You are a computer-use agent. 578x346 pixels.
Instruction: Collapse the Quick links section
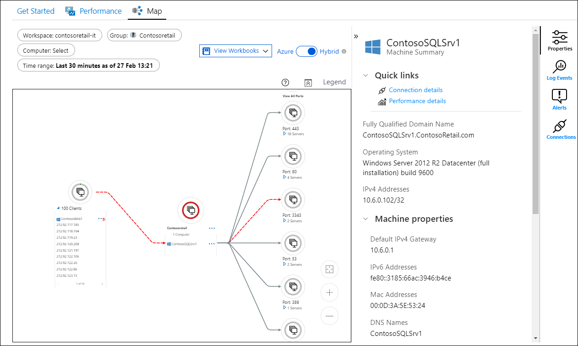pyautogui.click(x=365, y=76)
